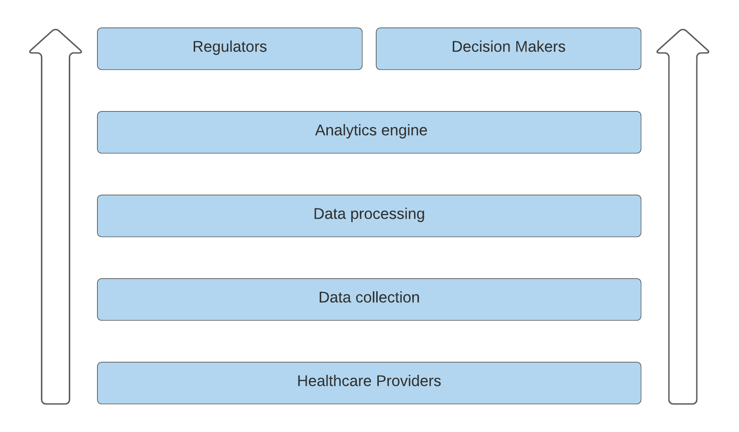Viewport: 739px width, 432px height.
Task: Select the Decision Makers box
Action: click(509, 49)
